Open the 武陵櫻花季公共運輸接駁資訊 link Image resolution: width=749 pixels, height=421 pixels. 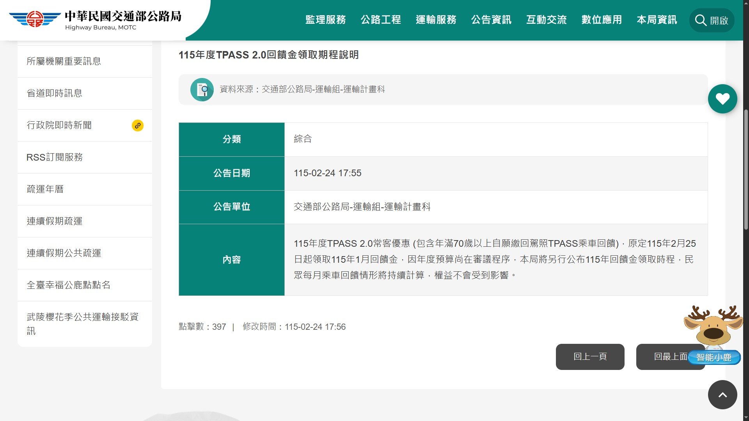click(x=84, y=323)
